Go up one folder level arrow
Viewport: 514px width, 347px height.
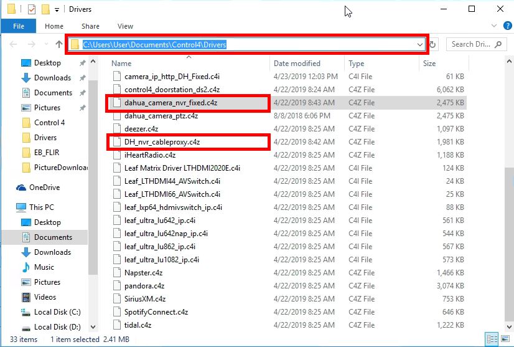click(59, 44)
